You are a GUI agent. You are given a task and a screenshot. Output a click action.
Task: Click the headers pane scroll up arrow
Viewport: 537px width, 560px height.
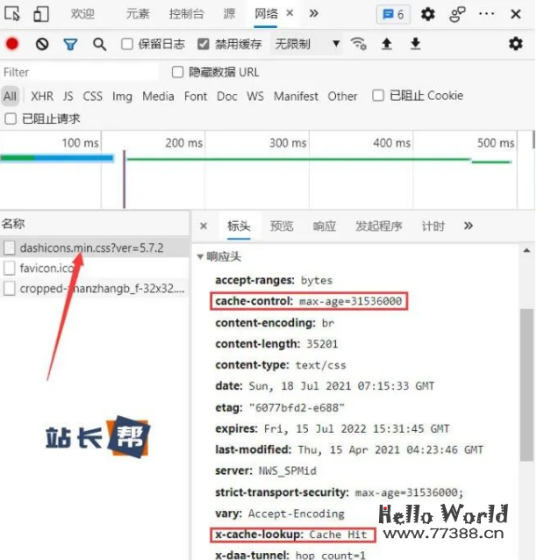(x=526, y=250)
